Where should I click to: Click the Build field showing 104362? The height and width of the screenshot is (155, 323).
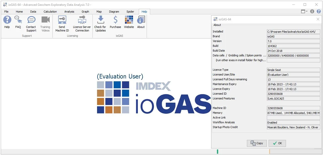pyautogui.click(x=294, y=46)
